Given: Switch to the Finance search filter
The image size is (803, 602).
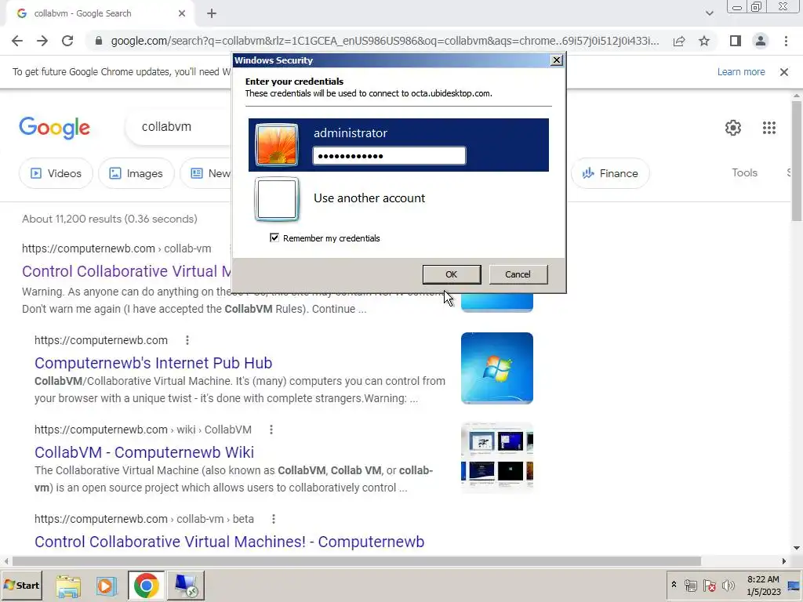Looking at the screenshot, I should pos(610,173).
